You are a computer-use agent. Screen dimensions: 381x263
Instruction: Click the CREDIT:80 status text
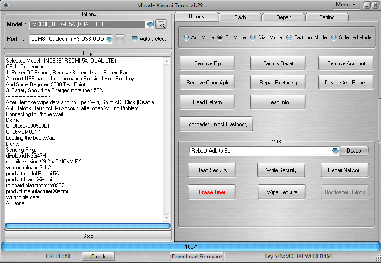point(58,256)
